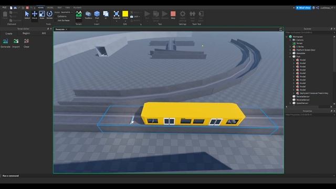Screen dimensions: 336x189
Task: Start playtest with the Play icon
Action: [x=147, y=14]
